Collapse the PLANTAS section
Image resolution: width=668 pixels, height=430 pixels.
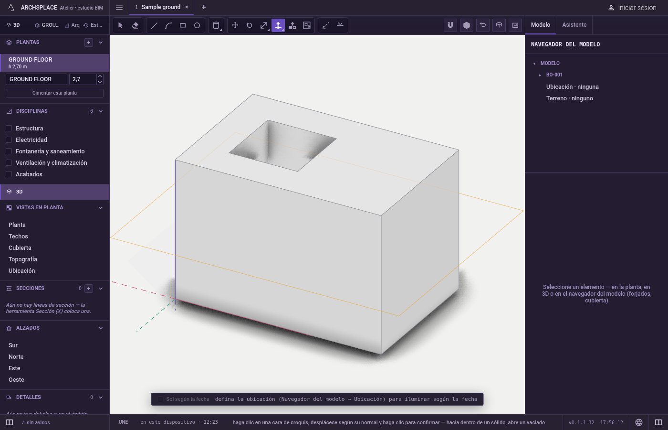tap(101, 43)
